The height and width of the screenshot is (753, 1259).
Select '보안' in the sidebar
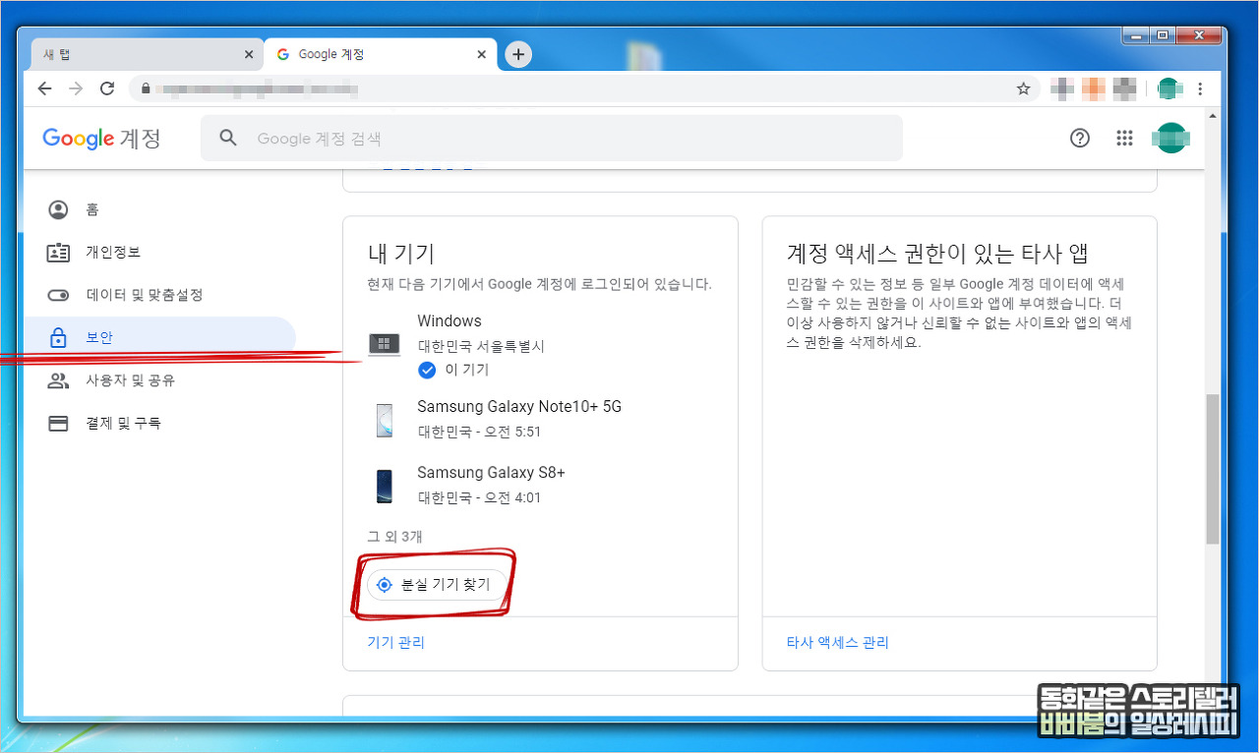tap(159, 338)
